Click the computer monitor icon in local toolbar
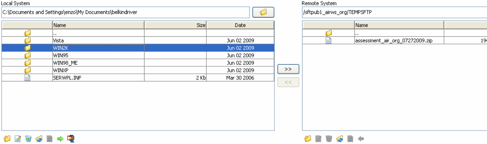Viewport: 487px width, 144px height. tap(71, 139)
